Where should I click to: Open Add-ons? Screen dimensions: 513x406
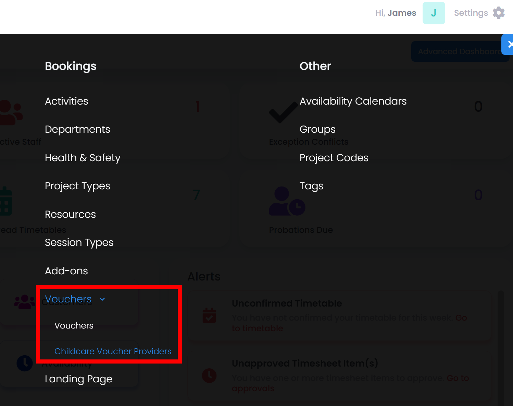[x=66, y=271]
